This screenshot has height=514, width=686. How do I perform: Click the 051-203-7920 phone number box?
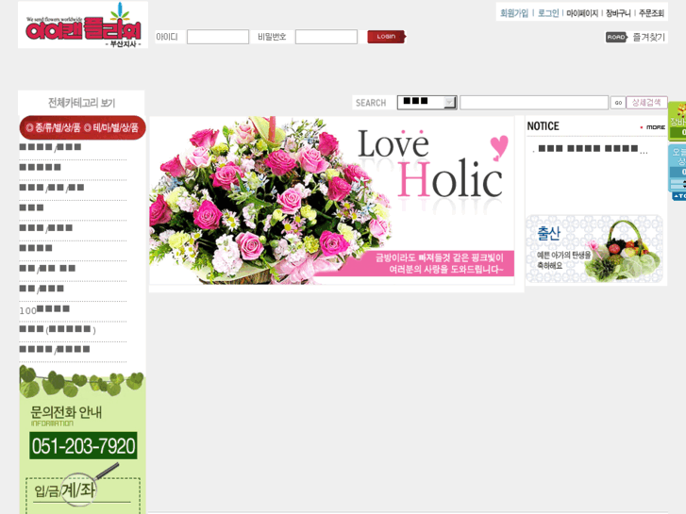[x=83, y=446]
